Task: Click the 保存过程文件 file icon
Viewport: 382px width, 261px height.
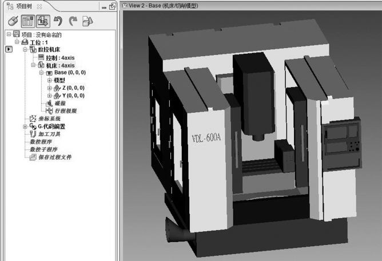Action: pos(33,157)
